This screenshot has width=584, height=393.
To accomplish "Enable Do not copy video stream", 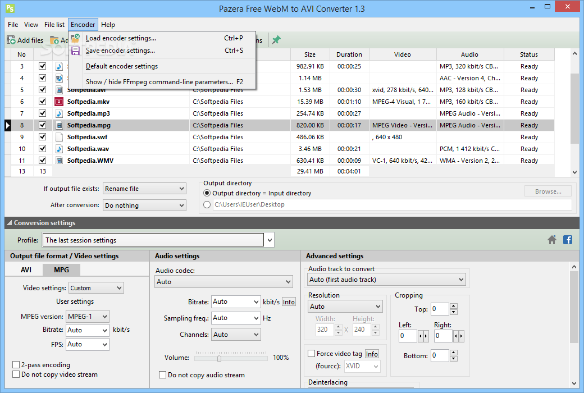I will click(16, 374).
